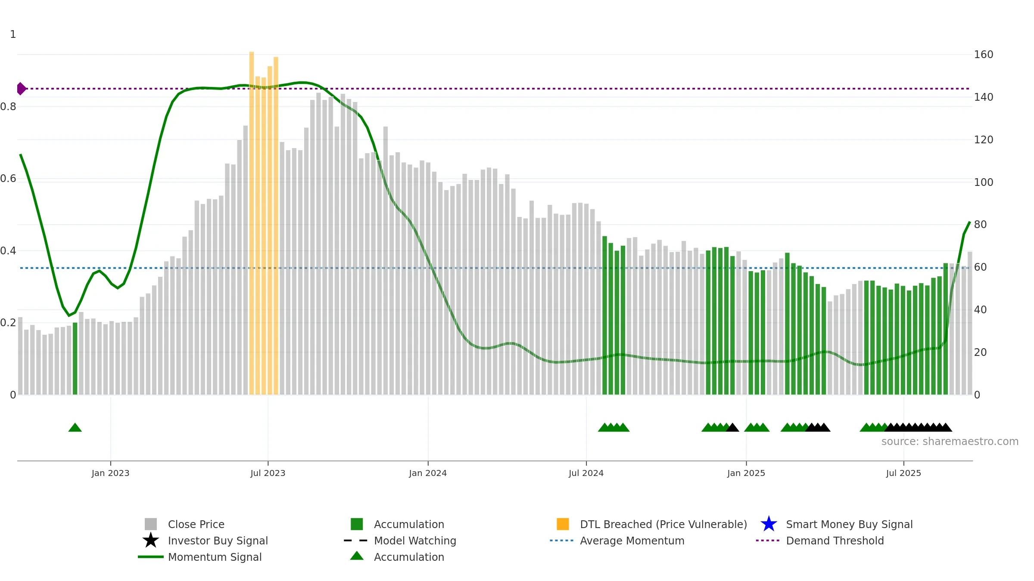This screenshot has width=1034, height=581.
Task: Click the green Accumulation triangle legend icon
Action: pyautogui.click(x=357, y=556)
